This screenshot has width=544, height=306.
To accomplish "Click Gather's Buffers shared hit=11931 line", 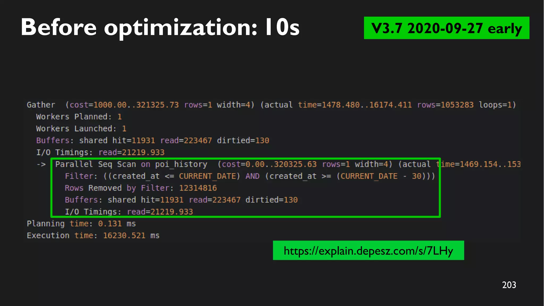I will [153, 140].
